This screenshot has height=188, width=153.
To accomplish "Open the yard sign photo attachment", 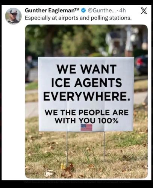I will [86, 102].
